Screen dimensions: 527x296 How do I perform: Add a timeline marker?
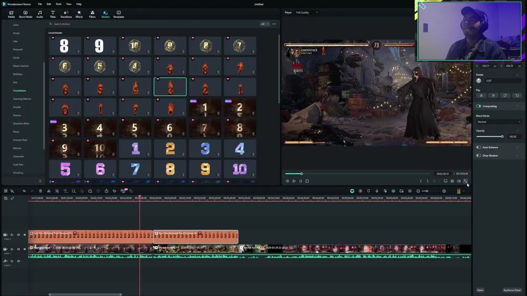coord(368,191)
